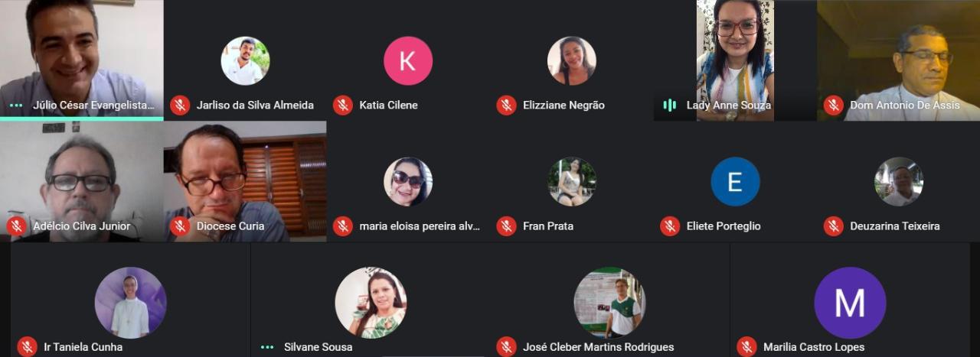Viewport: 980px width, 357px height.
Task: Click three-dots indicator on Júlio César Evangelista tile
Action: coord(15,105)
